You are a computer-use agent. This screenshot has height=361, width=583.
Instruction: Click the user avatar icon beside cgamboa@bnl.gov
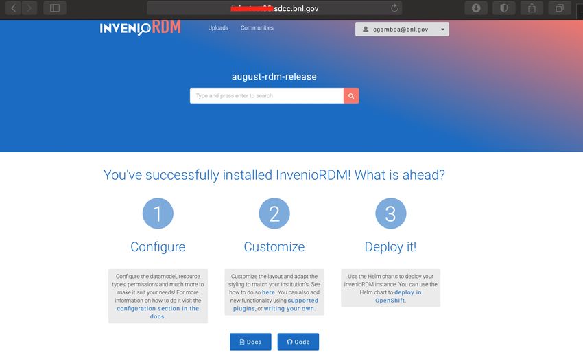click(366, 29)
